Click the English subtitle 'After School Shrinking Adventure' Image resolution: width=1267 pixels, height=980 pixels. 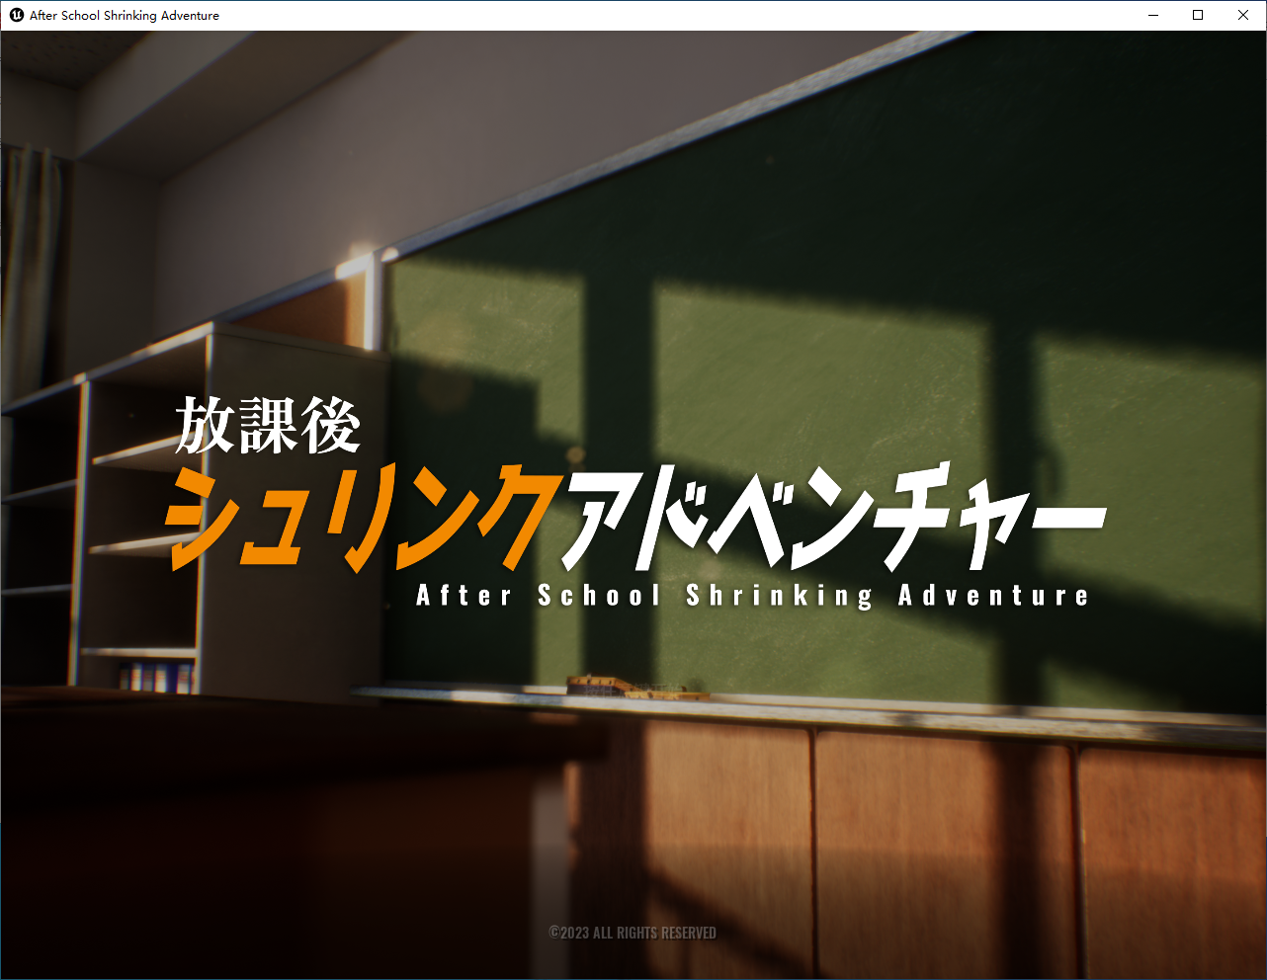click(x=752, y=596)
